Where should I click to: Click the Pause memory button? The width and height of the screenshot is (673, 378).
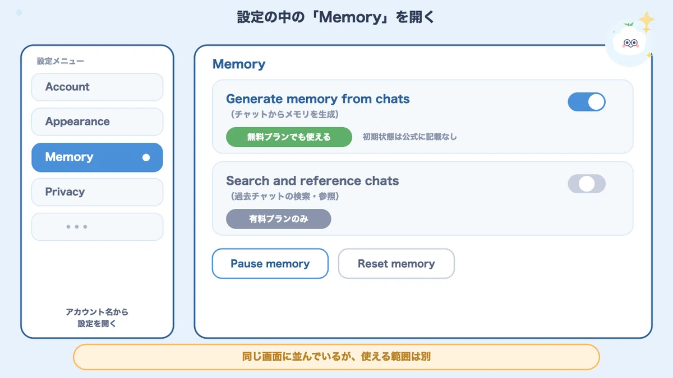(270, 263)
